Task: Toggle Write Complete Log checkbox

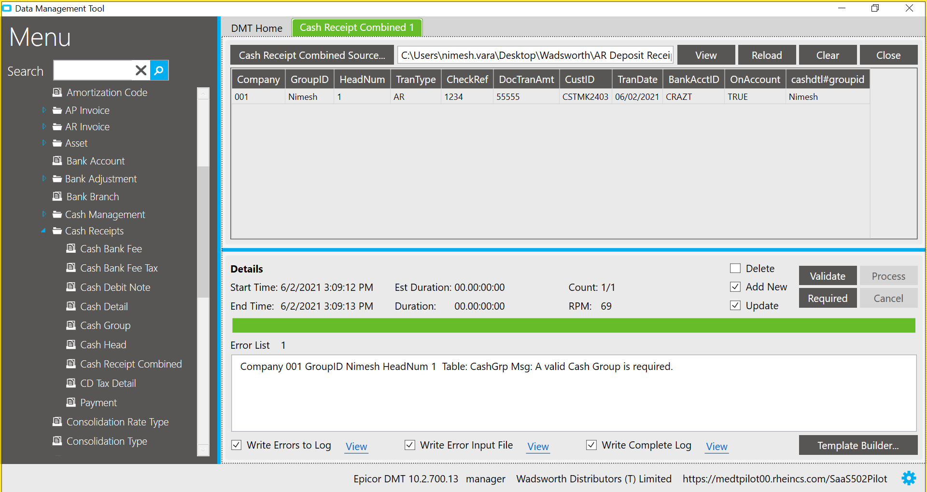Action: pyautogui.click(x=591, y=445)
